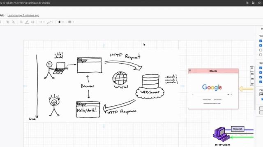This screenshot has width=263, height=147.
Task: Select the Cliente container title bar
Action: (x=213, y=71)
